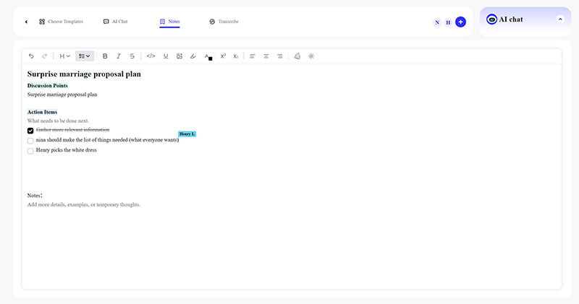Screen dimensions: 579x304
Task: Apply superscript formatting
Action: click(224, 56)
